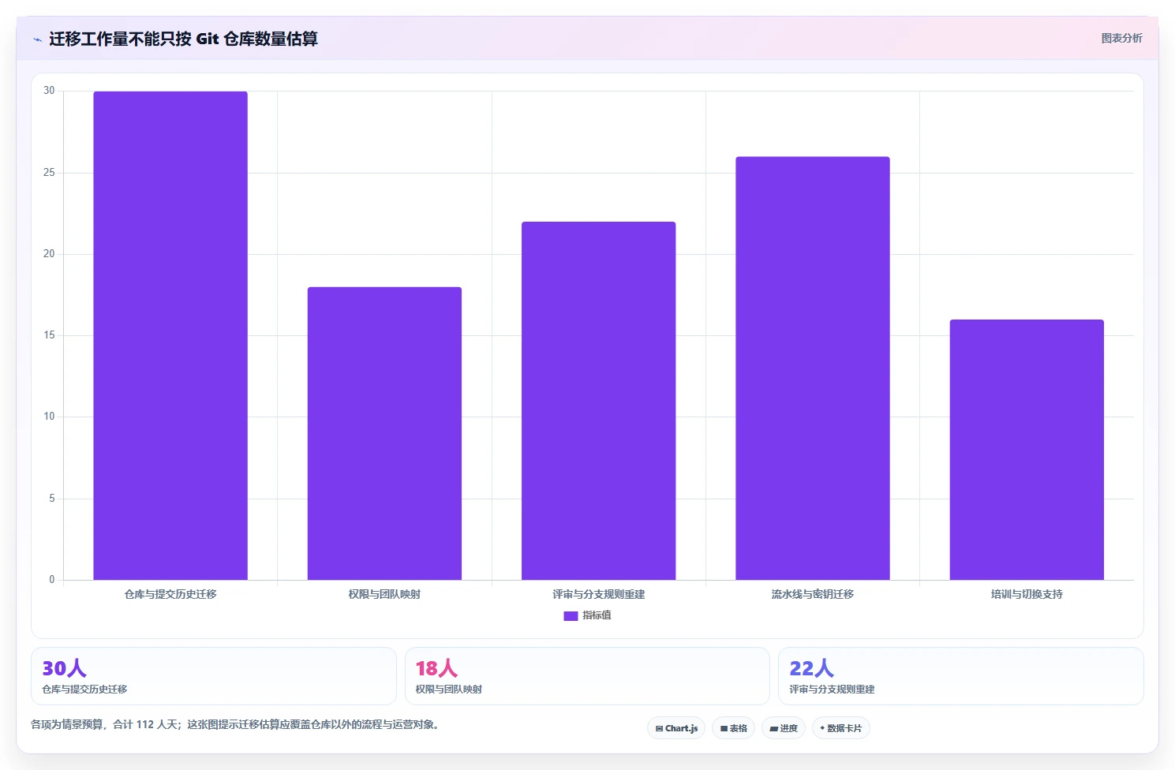Viewport: 1175px width, 770px height.
Task: Click the axis label 权限与团队映射 under chart
Action: point(384,594)
